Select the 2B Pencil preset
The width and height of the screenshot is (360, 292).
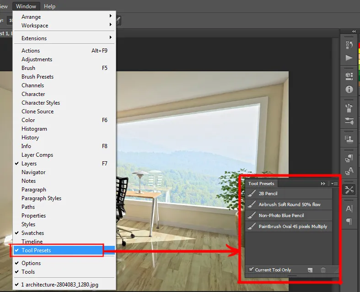coord(289,194)
